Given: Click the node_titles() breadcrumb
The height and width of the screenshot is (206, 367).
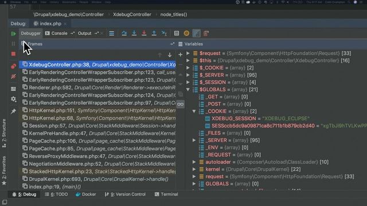Looking at the screenshot, I should click(x=174, y=14).
